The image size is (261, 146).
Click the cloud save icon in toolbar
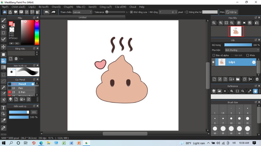(x=5, y=12)
